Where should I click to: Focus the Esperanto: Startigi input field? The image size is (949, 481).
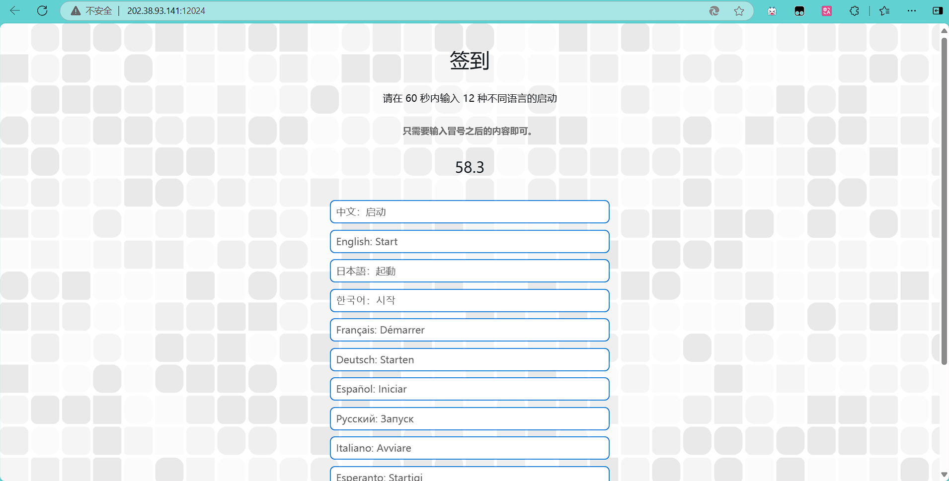coord(470,474)
